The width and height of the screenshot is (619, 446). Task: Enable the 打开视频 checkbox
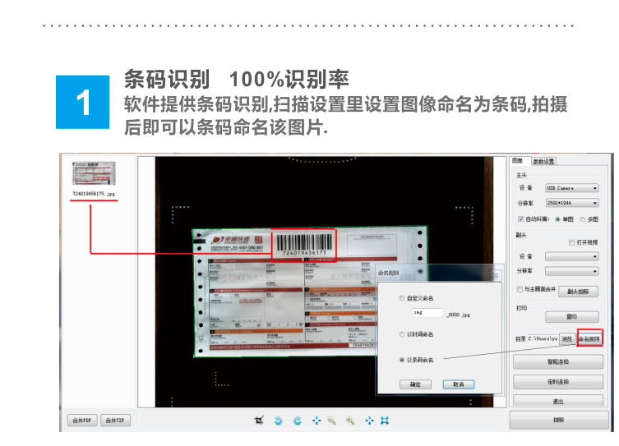(x=571, y=242)
